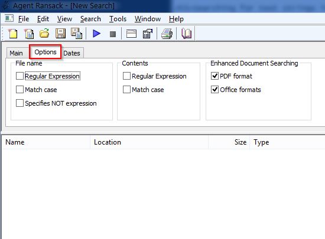Open saved search with folder icon
Viewport: 325px width, 239px height.
(x=44, y=34)
